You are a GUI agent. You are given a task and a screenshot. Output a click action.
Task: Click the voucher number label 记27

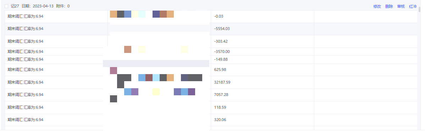point(15,6)
